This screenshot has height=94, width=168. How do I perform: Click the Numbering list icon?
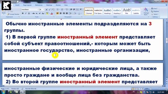[62, 10]
